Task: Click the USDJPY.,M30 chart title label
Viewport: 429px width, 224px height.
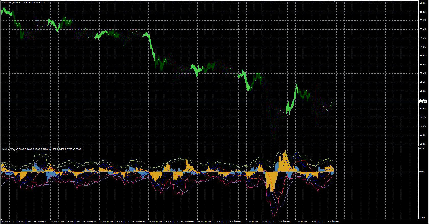Action: 10,2
